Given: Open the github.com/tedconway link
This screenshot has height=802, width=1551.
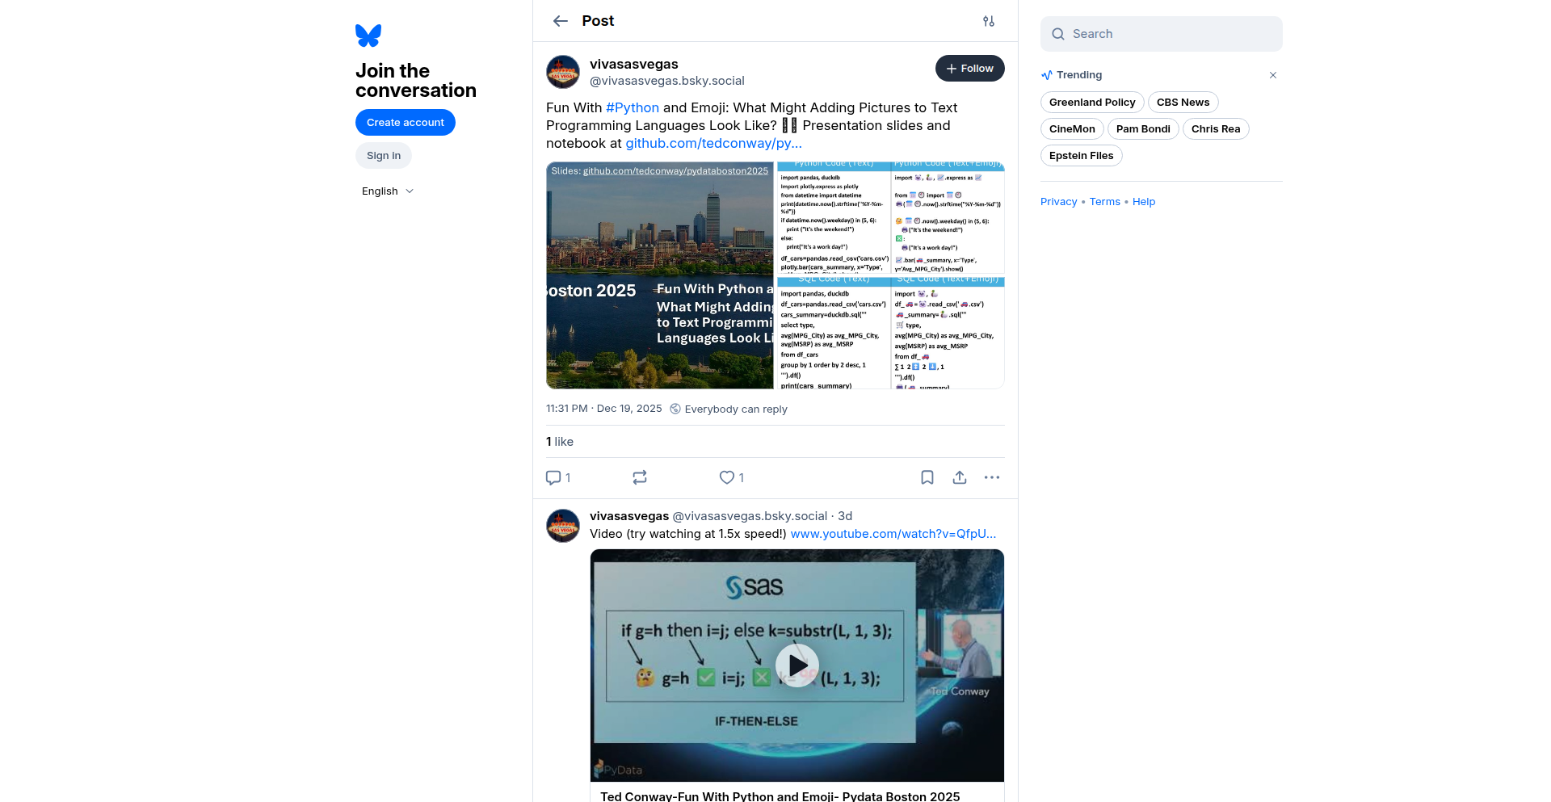Looking at the screenshot, I should (x=714, y=144).
